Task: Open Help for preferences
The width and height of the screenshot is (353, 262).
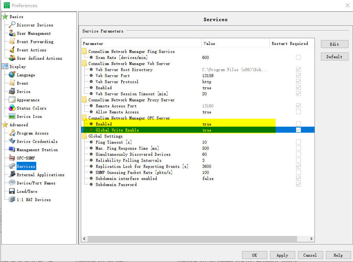Action: 338,255
